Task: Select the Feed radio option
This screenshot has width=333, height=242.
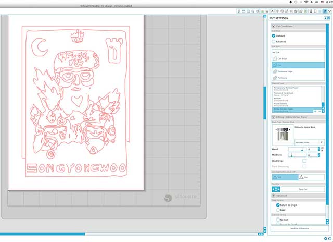Action: (278, 210)
